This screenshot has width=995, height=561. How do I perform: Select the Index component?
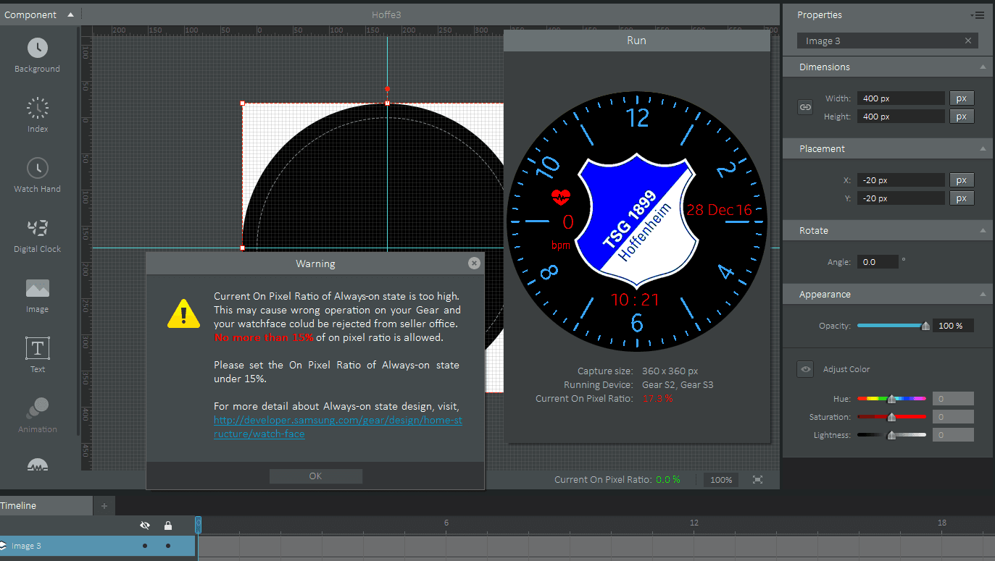click(x=38, y=115)
